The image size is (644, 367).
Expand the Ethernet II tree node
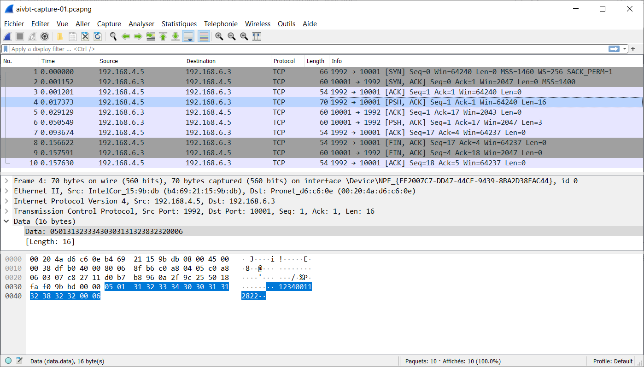pyautogui.click(x=6, y=191)
